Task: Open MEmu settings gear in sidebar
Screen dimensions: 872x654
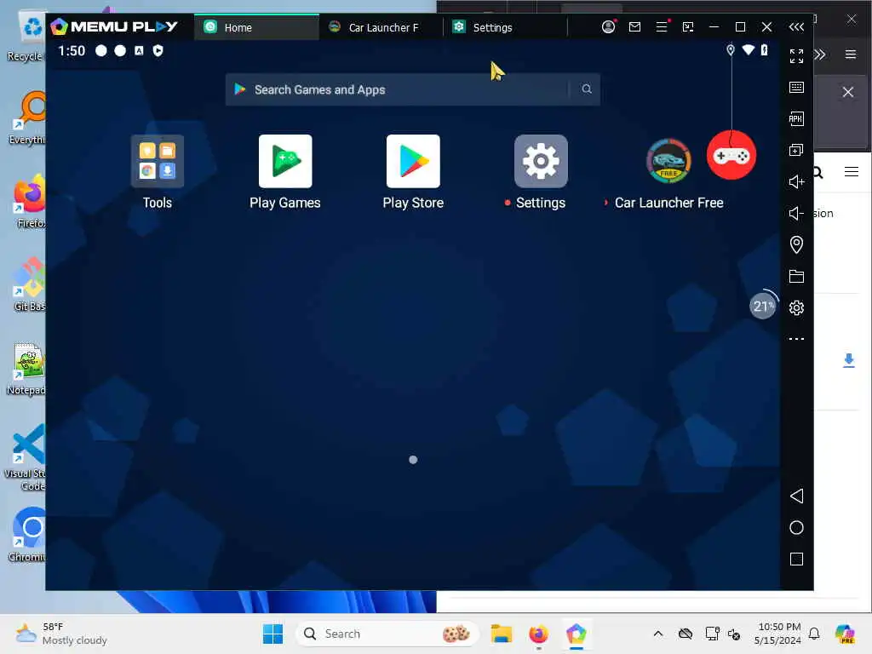Action: pyautogui.click(x=796, y=307)
